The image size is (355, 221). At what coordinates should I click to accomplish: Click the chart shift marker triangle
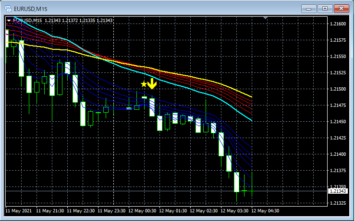(x=265, y=18)
